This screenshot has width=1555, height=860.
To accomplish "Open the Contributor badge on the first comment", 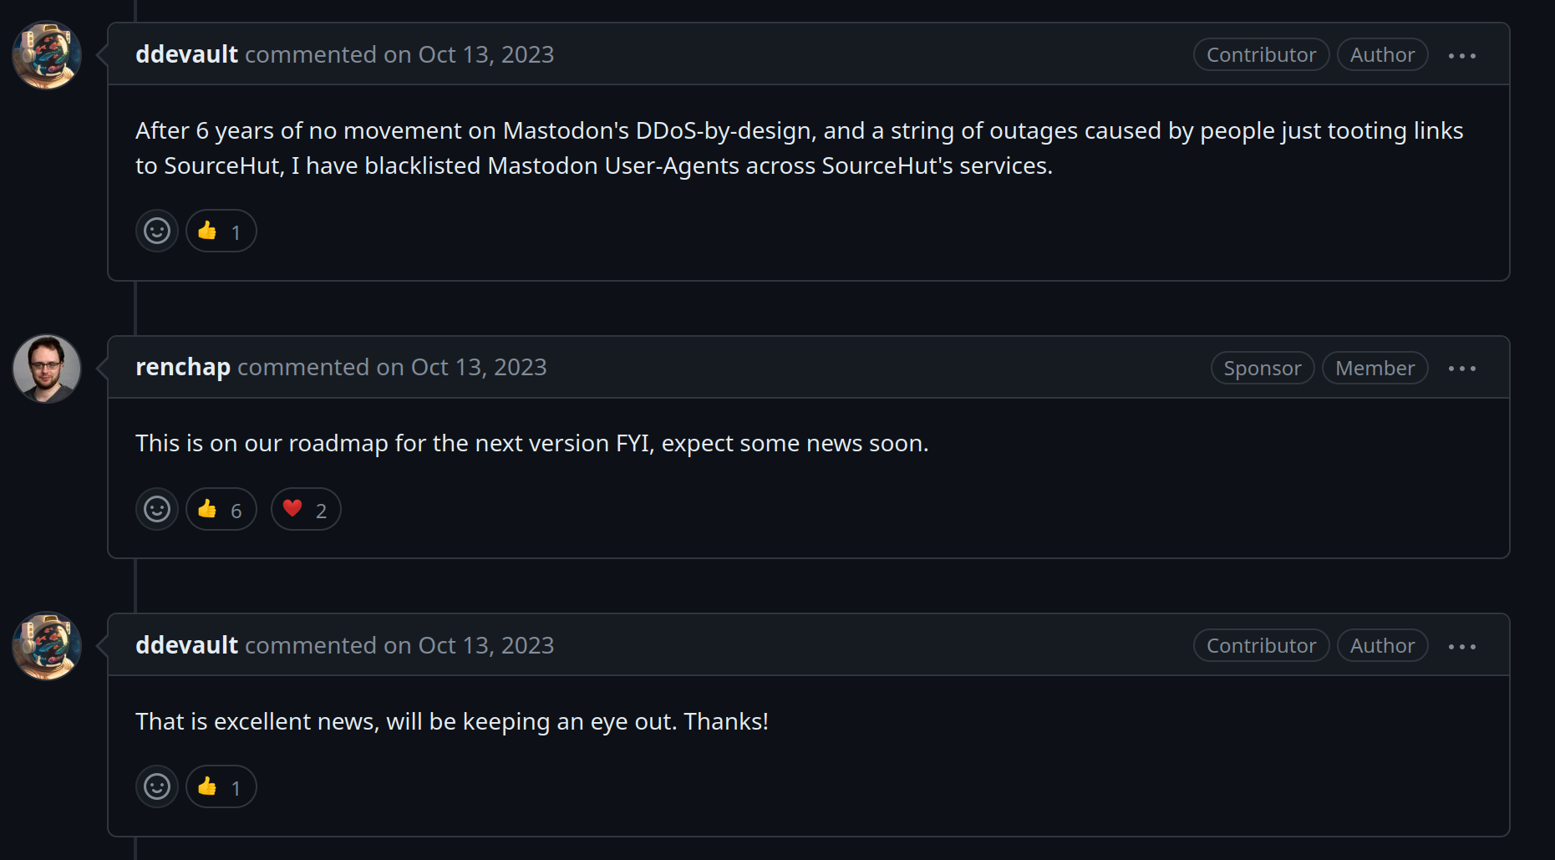I will click(x=1261, y=54).
